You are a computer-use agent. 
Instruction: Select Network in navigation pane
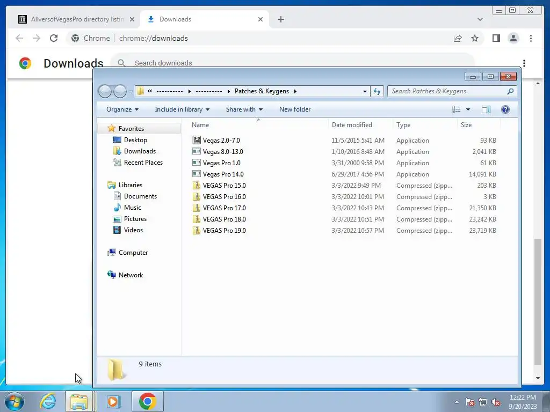click(131, 275)
